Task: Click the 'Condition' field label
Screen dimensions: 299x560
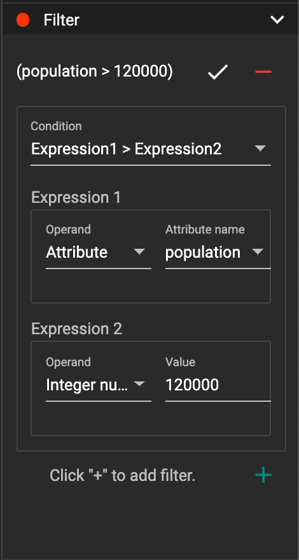Action: pyautogui.click(x=56, y=126)
